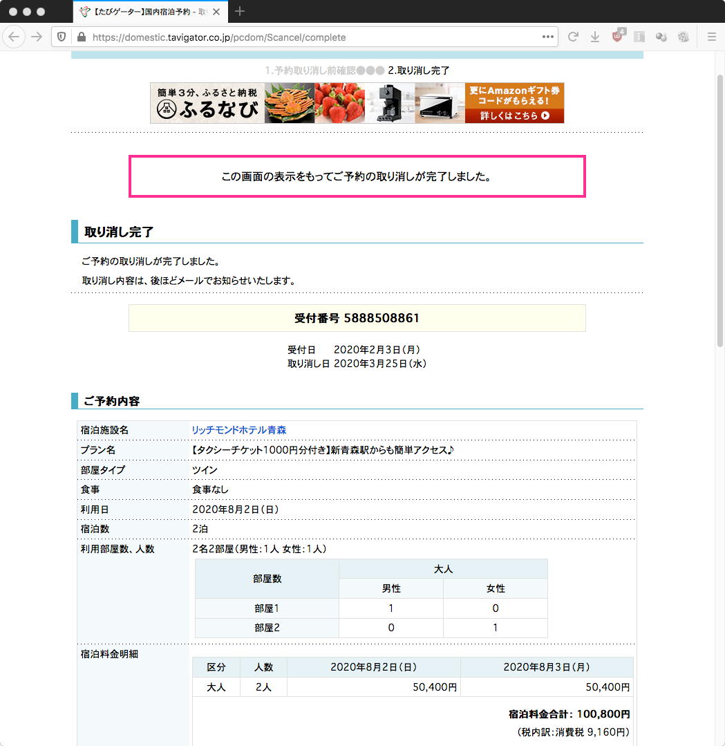
Task: Click the 利用日 value 2020年8月2日(日)
Action: pos(236,510)
